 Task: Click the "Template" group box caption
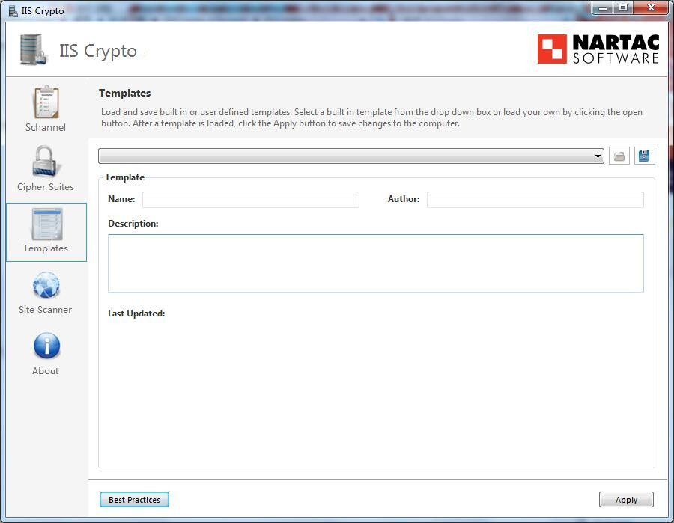coord(124,177)
